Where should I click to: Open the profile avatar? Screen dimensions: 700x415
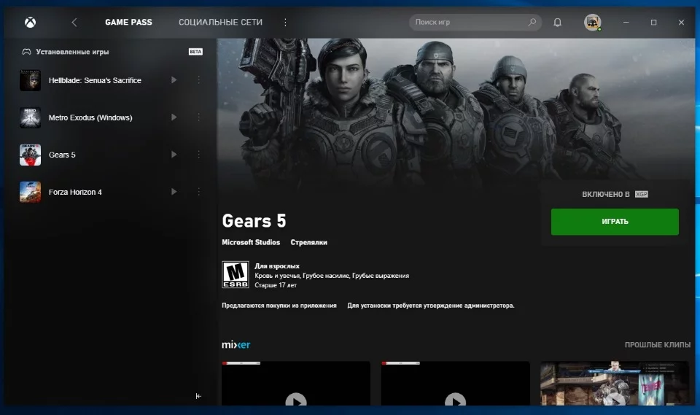592,23
